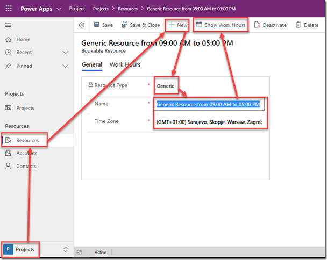Create a New resource record

coord(177,25)
